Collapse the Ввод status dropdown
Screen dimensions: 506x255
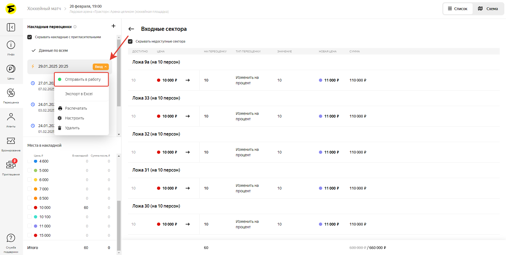[x=101, y=67]
